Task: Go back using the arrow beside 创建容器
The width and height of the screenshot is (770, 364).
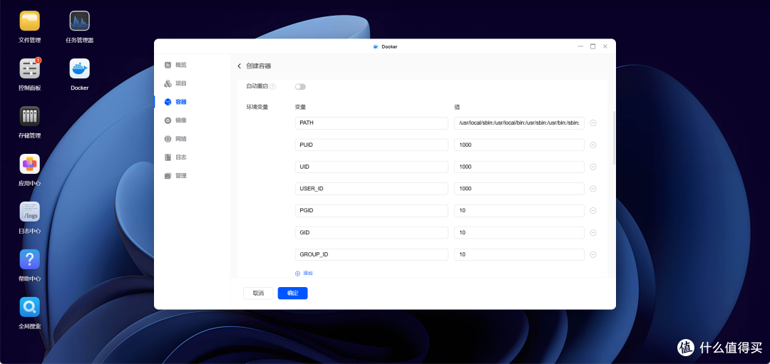Action: (240, 66)
